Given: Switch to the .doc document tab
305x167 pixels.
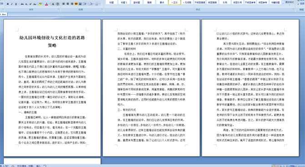Looking at the screenshot, I should click(x=3, y=14).
